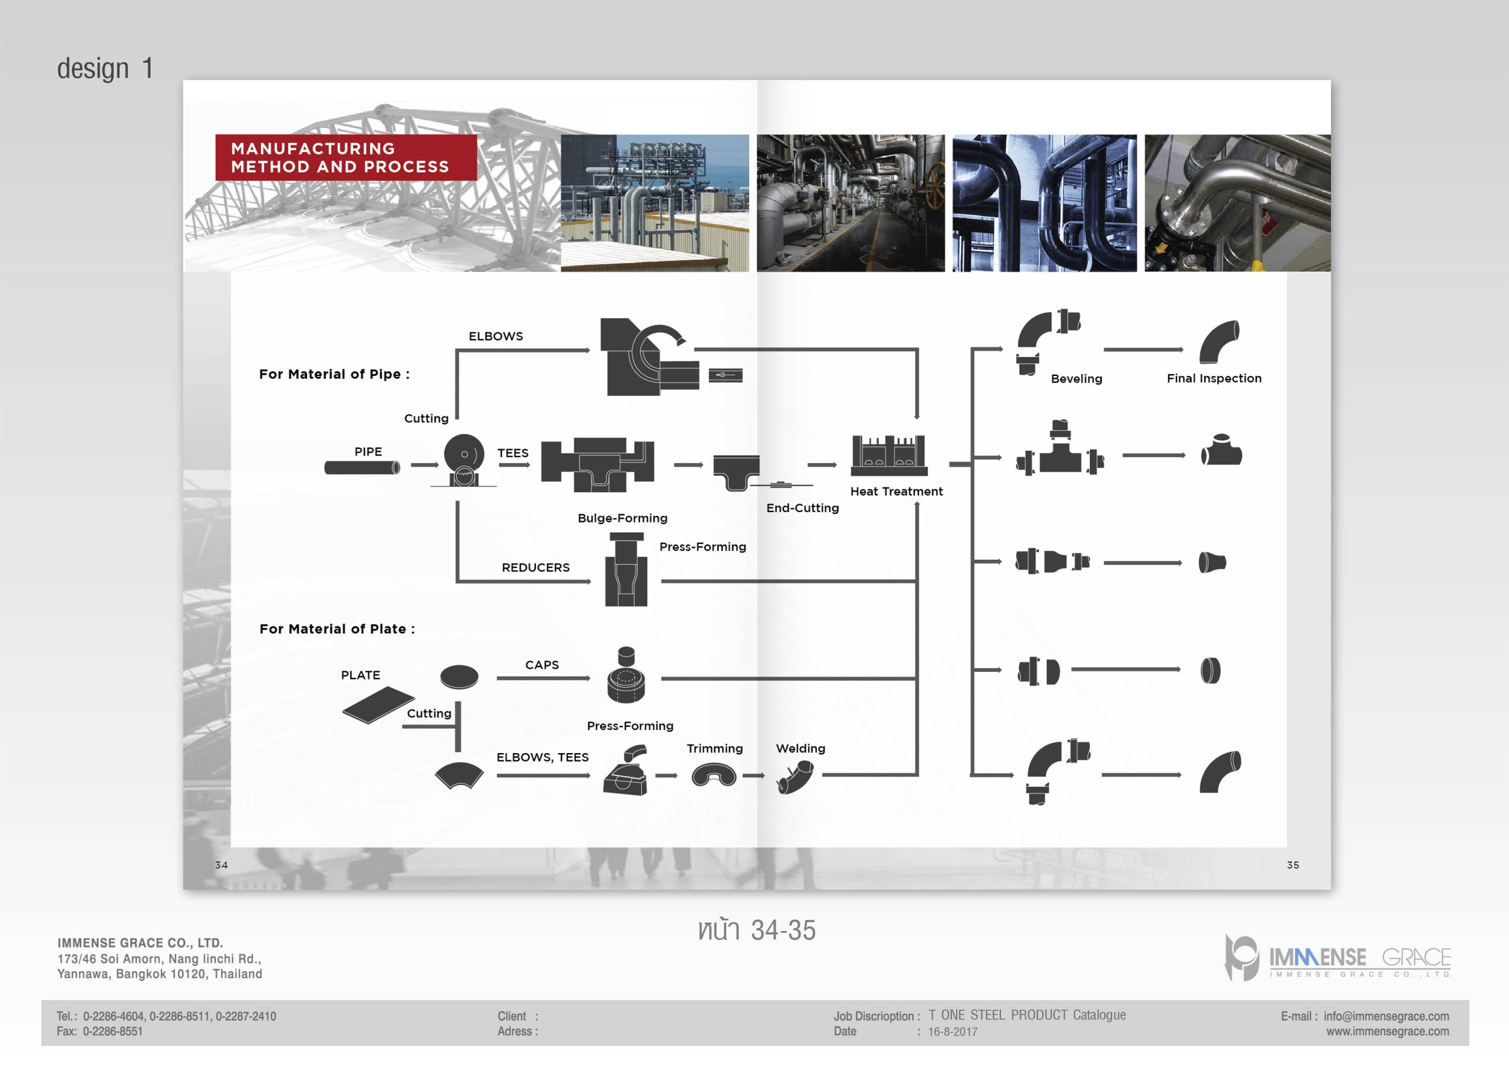The height and width of the screenshot is (1066, 1509).
Task: Click the Final Inspection label
Action: point(1213,378)
